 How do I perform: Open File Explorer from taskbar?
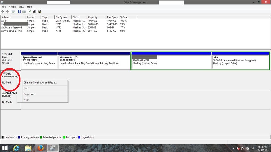[28, 148]
